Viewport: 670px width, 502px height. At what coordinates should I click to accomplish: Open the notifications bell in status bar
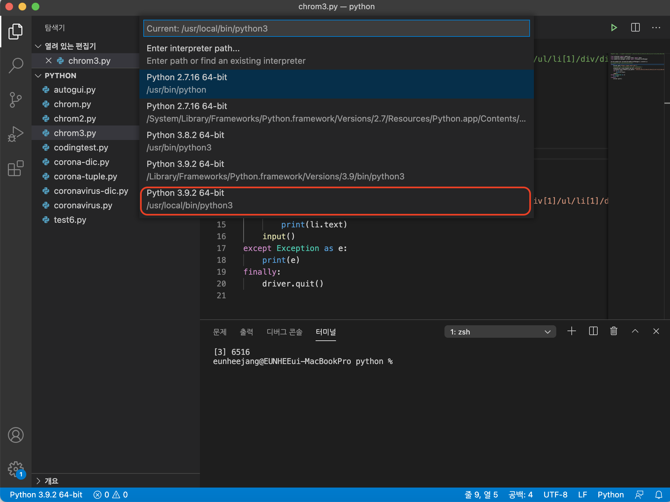[658, 495]
